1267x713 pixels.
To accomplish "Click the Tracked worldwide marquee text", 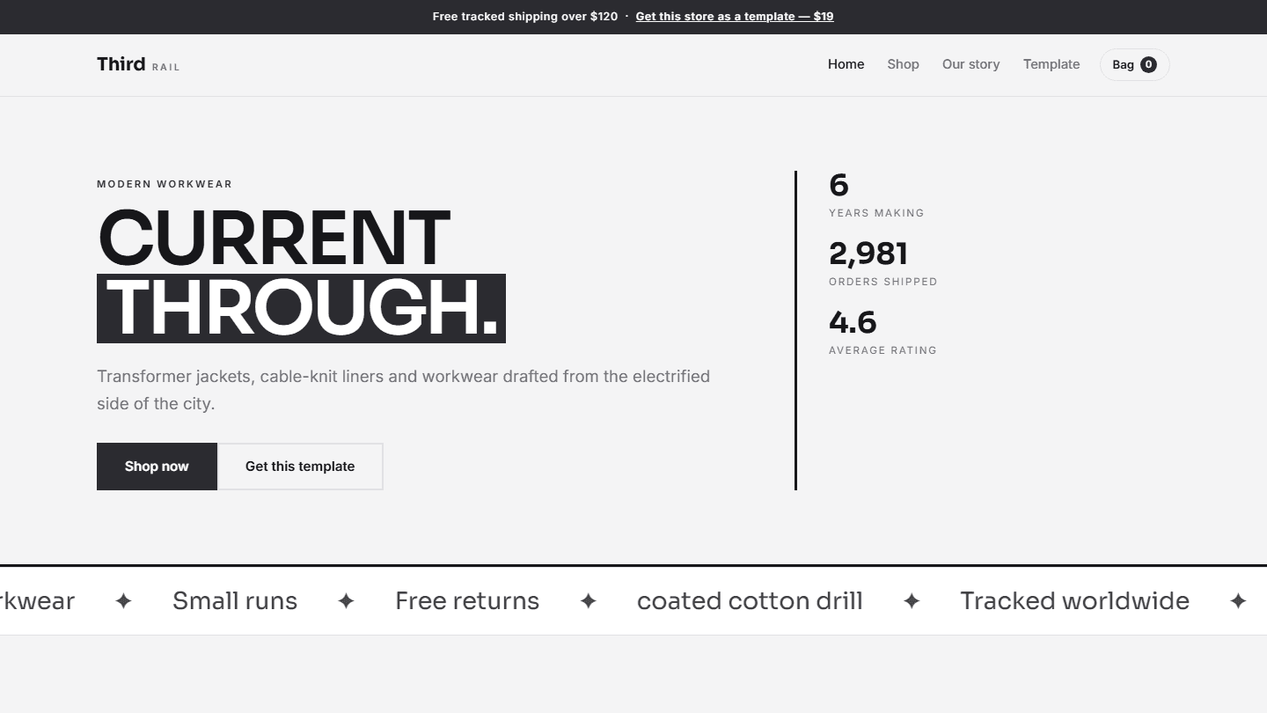I will click(x=1074, y=601).
